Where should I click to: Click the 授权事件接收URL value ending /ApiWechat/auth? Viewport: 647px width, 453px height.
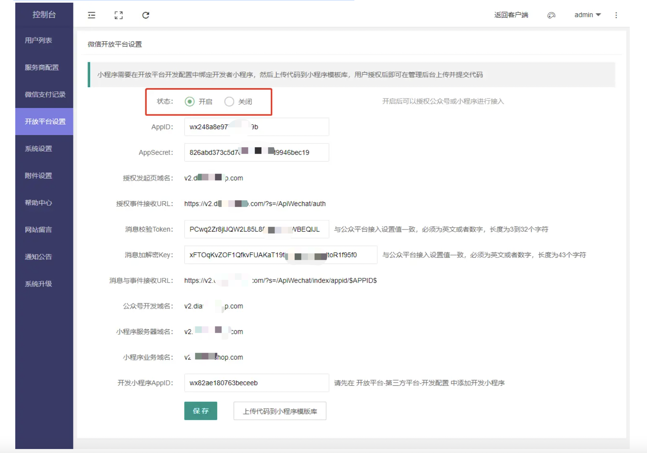tap(255, 204)
